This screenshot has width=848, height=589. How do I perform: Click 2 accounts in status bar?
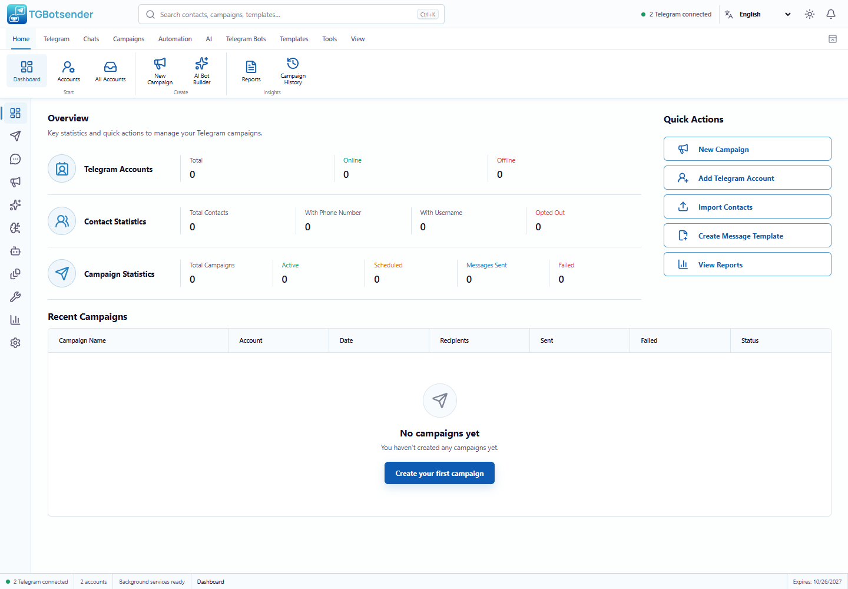[x=94, y=581]
